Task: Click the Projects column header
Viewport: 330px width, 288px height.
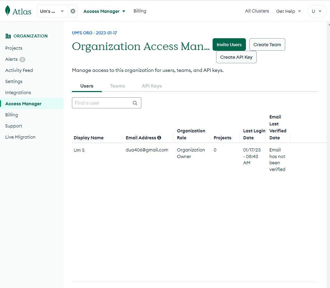Action: (x=222, y=138)
